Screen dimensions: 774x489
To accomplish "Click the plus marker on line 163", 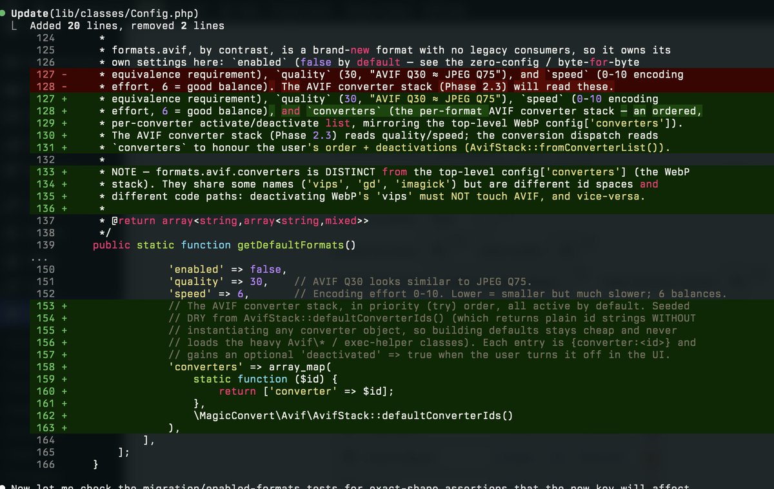I will tap(64, 430).
